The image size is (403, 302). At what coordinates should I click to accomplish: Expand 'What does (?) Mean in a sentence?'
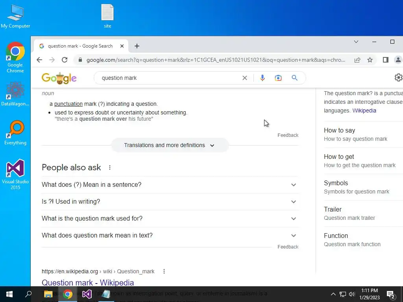(170, 185)
